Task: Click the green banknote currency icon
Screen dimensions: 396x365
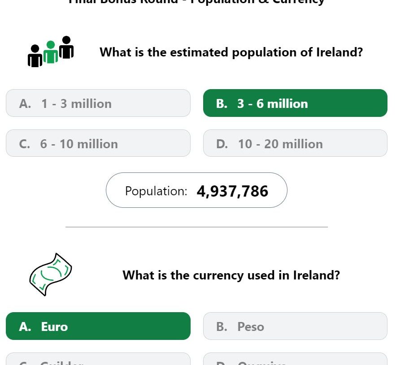Action: coord(51,275)
